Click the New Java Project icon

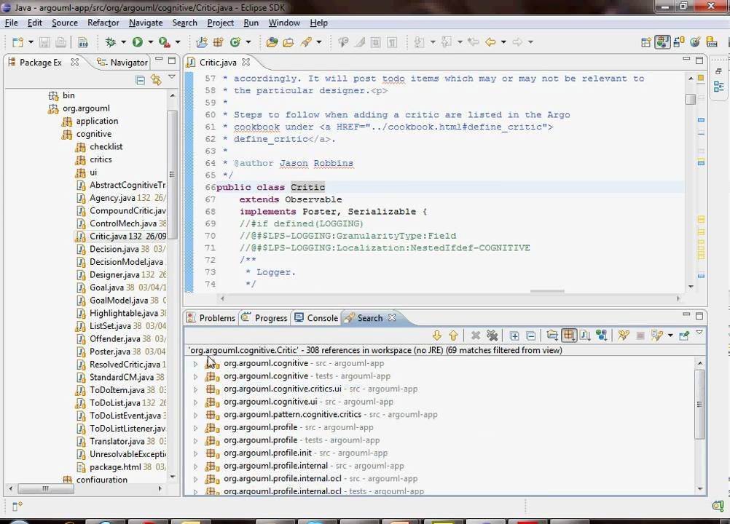[202, 42]
